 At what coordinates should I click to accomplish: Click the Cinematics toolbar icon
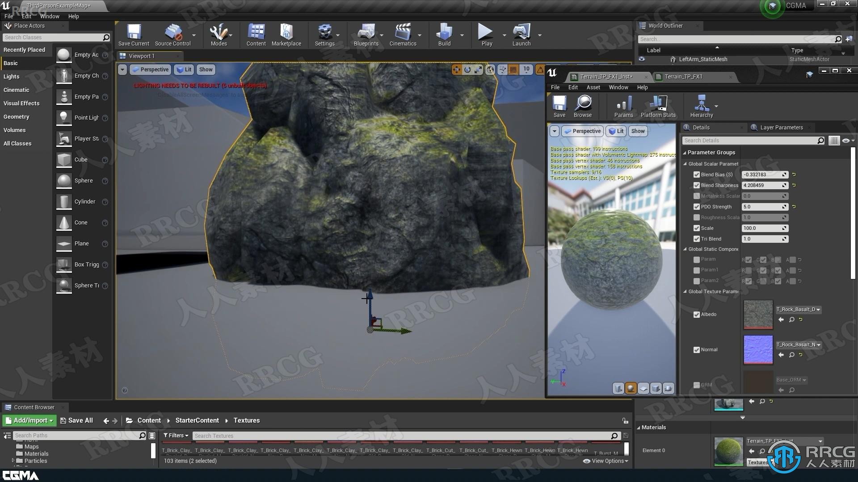pyautogui.click(x=403, y=34)
